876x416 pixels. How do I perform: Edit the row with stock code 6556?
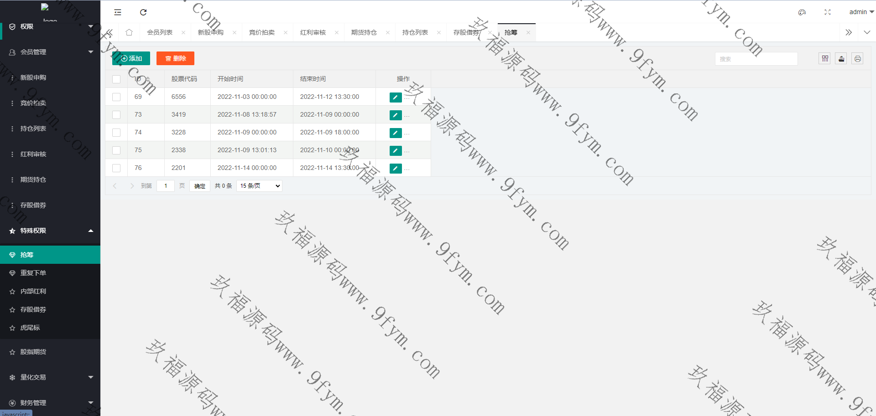[395, 97]
